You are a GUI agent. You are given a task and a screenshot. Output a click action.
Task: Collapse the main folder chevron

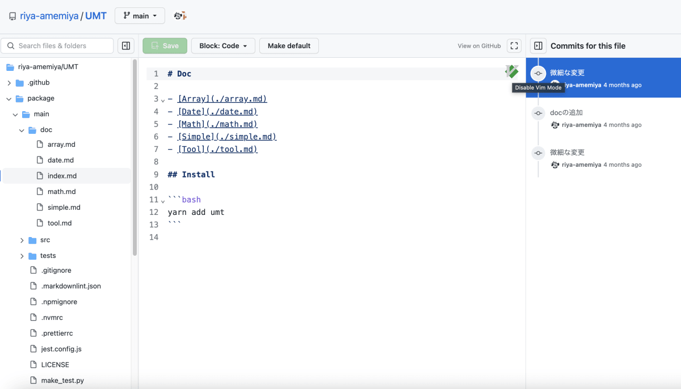coord(15,115)
